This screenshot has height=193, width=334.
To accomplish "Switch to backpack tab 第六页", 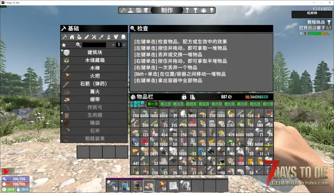I will pos(217,104).
